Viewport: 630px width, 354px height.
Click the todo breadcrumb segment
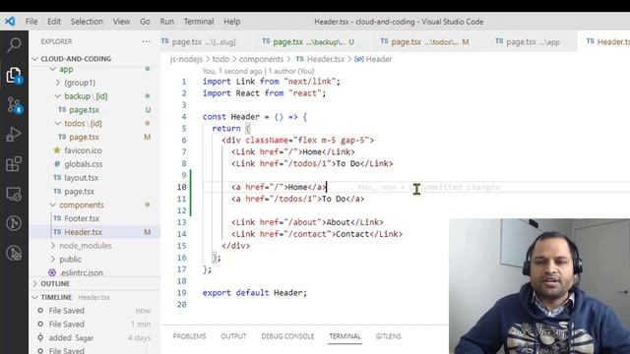click(x=220, y=59)
